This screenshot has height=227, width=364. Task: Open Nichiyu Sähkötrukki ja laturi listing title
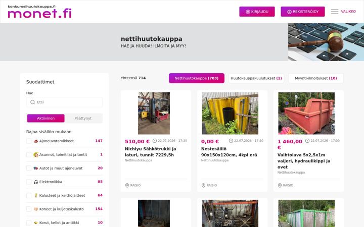151,152
